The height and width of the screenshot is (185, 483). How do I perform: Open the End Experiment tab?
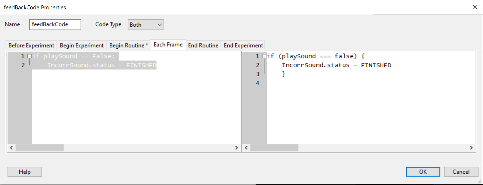pyautogui.click(x=243, y=45)
